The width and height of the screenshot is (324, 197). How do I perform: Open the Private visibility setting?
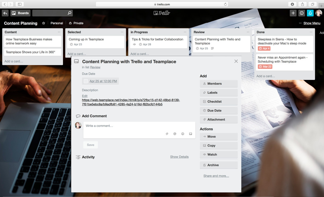pos(76,23)
